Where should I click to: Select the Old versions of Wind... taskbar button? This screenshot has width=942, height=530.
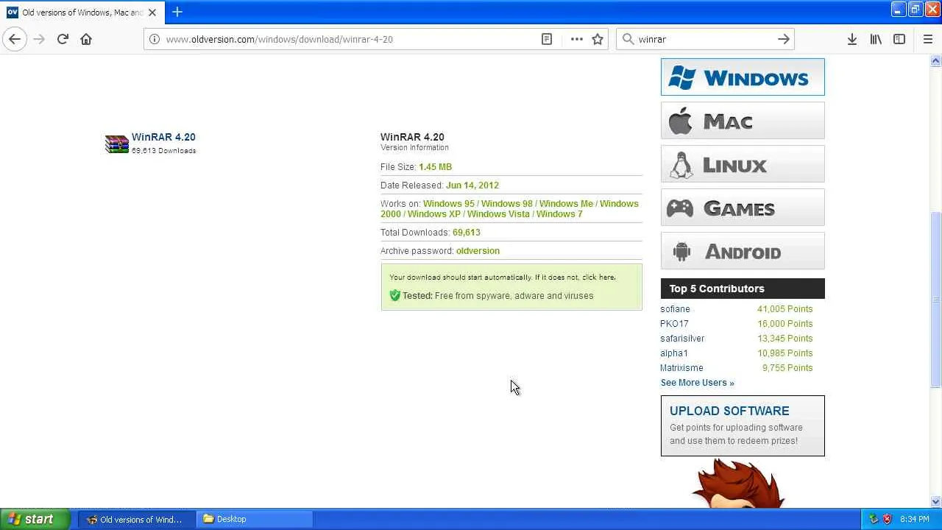(x=136, y=519)
